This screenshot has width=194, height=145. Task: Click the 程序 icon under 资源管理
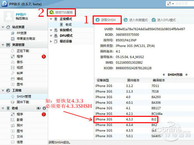click(x=13, y=56)
